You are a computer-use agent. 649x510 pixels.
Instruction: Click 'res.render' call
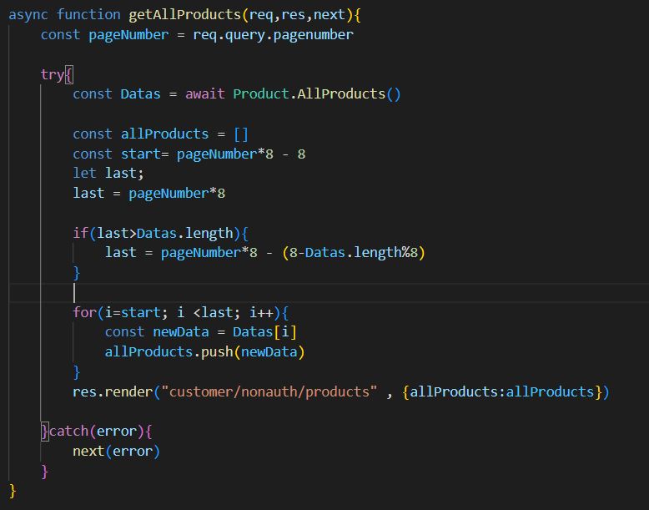pos(113,392)
